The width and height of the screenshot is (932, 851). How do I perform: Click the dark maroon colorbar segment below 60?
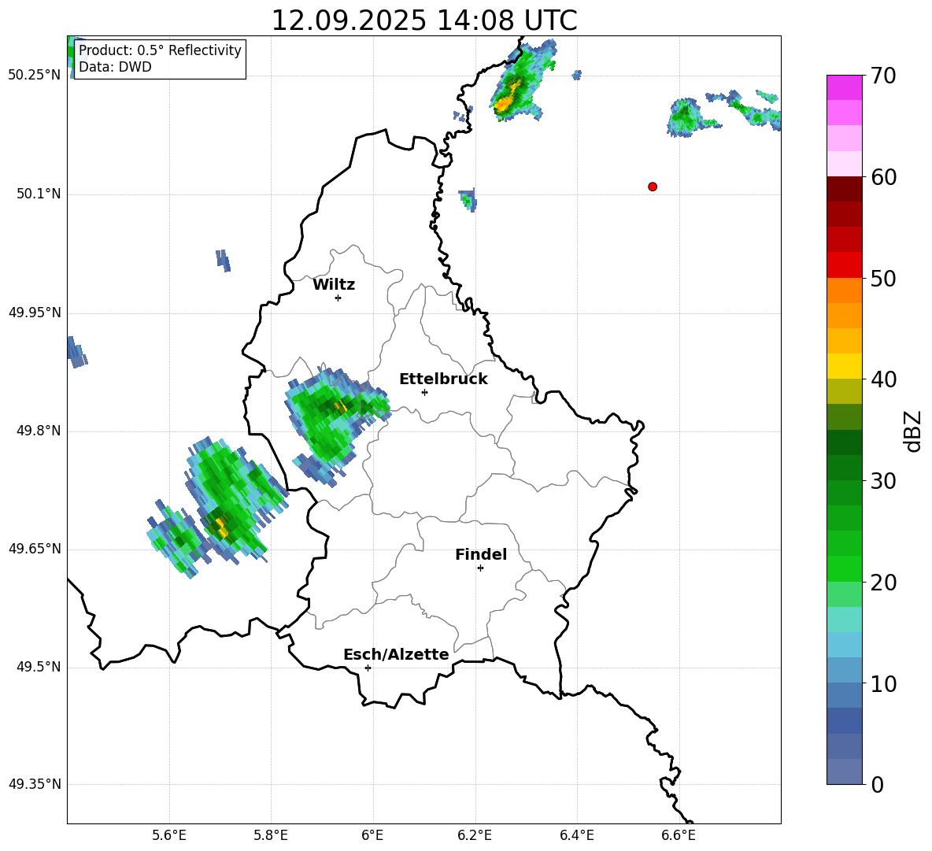click(x=844, y=189)
